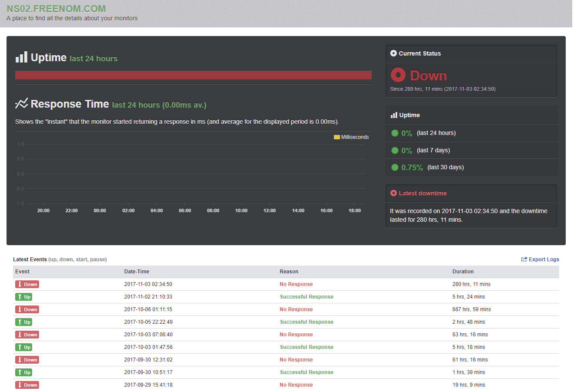Click the Current Status circle icon

coord(393,53)
